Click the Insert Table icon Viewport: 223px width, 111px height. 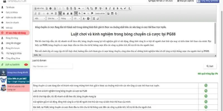pyautogui.click(x=112, y=14)
